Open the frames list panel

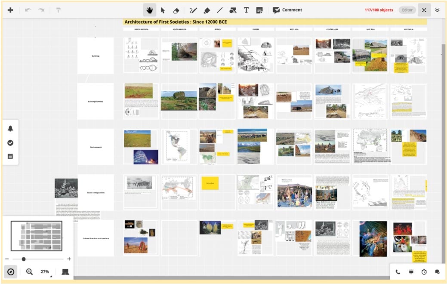(x=10, y=156)
